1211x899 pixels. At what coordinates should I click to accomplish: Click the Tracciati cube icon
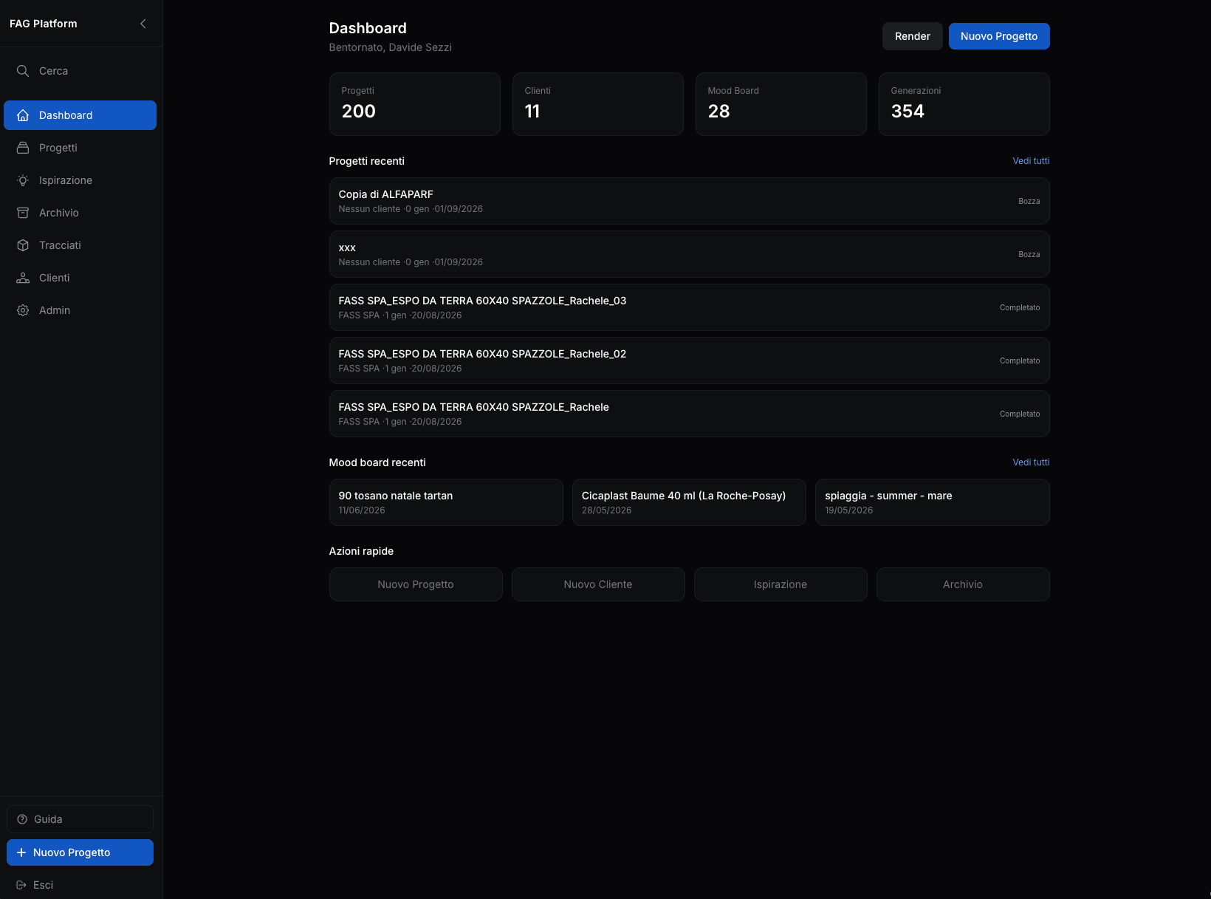tap(23, 245)
